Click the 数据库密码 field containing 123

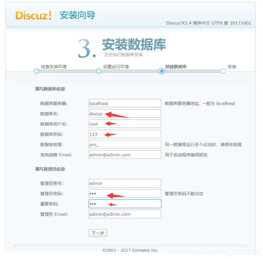click(x=125, y=134)
